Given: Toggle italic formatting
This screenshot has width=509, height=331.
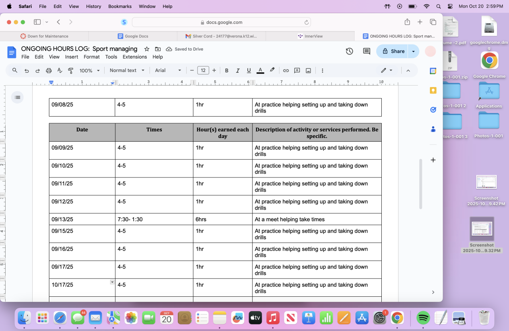Looking at the screenshot, I should [x=238, y=70].
